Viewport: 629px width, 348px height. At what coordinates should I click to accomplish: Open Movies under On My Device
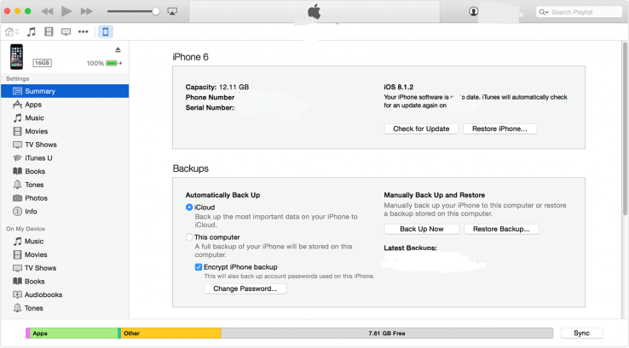[65, 254]
